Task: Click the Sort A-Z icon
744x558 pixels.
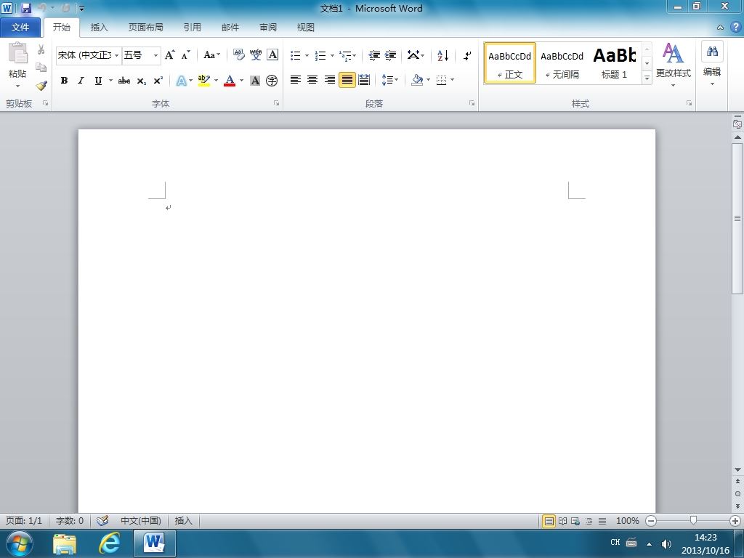Action: [x=442, y=55]
